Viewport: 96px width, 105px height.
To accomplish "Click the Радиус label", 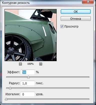I will point(15,83).
